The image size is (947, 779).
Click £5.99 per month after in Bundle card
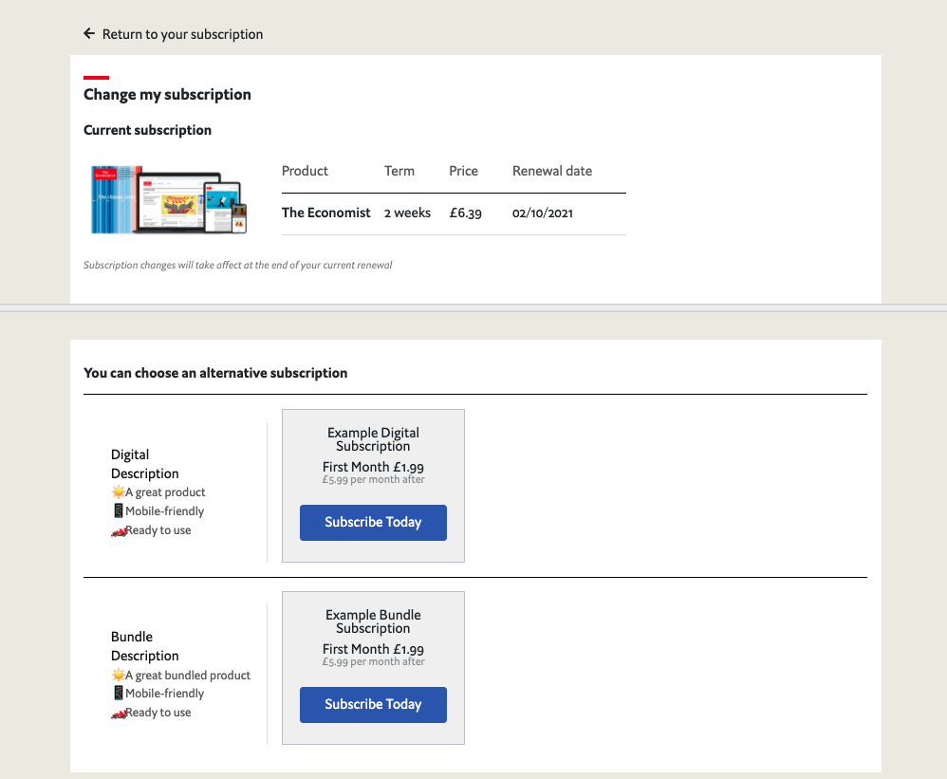(x=373, y=662)
